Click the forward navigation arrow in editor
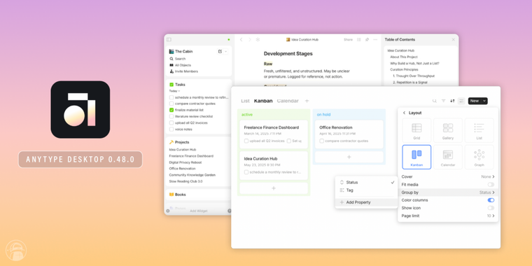Screen dimensions: 532x266 click(x=250, y=40)
